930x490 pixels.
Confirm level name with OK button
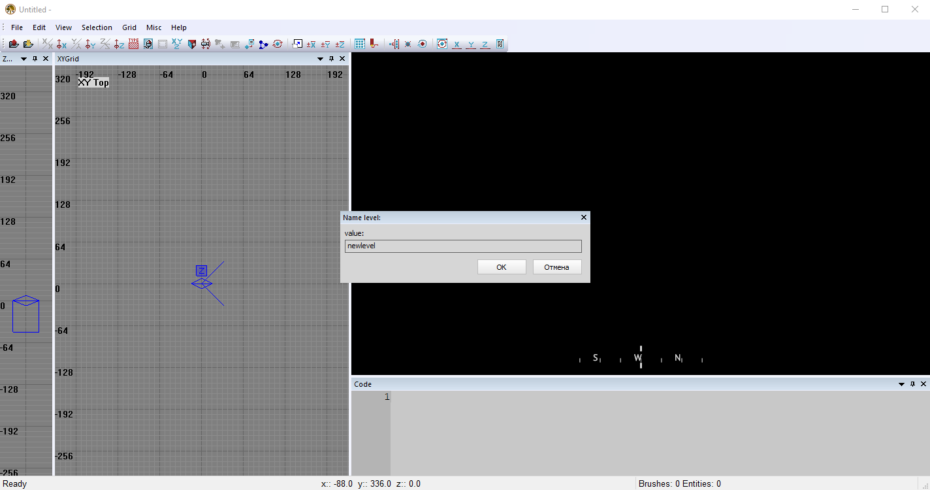[x=501, y=267]
